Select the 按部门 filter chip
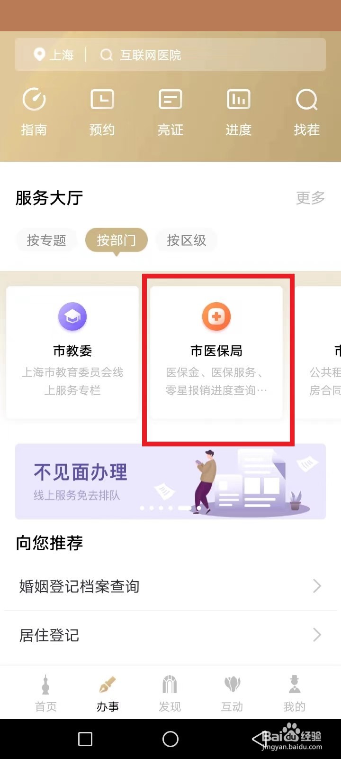Viewport: 341px width, 759px height. point(117,240)
